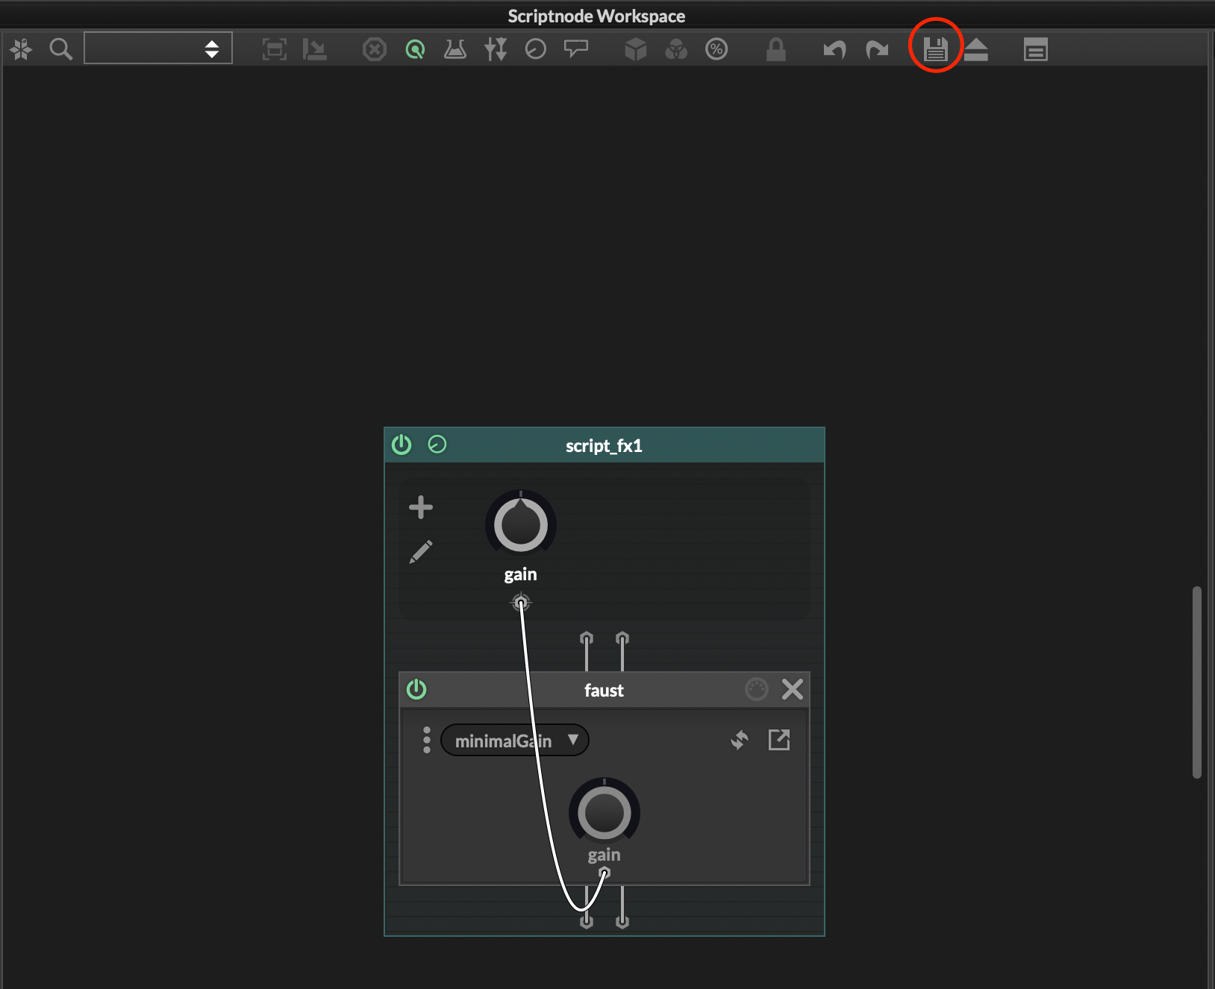The image size is (1215, 989).
Task: Click the script_fx1 clock icon
Action: (x=437, y=445)
